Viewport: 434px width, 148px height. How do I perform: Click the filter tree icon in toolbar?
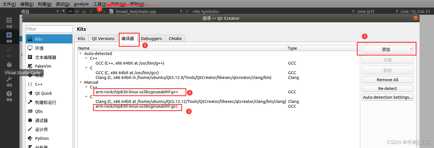(64, 11)
